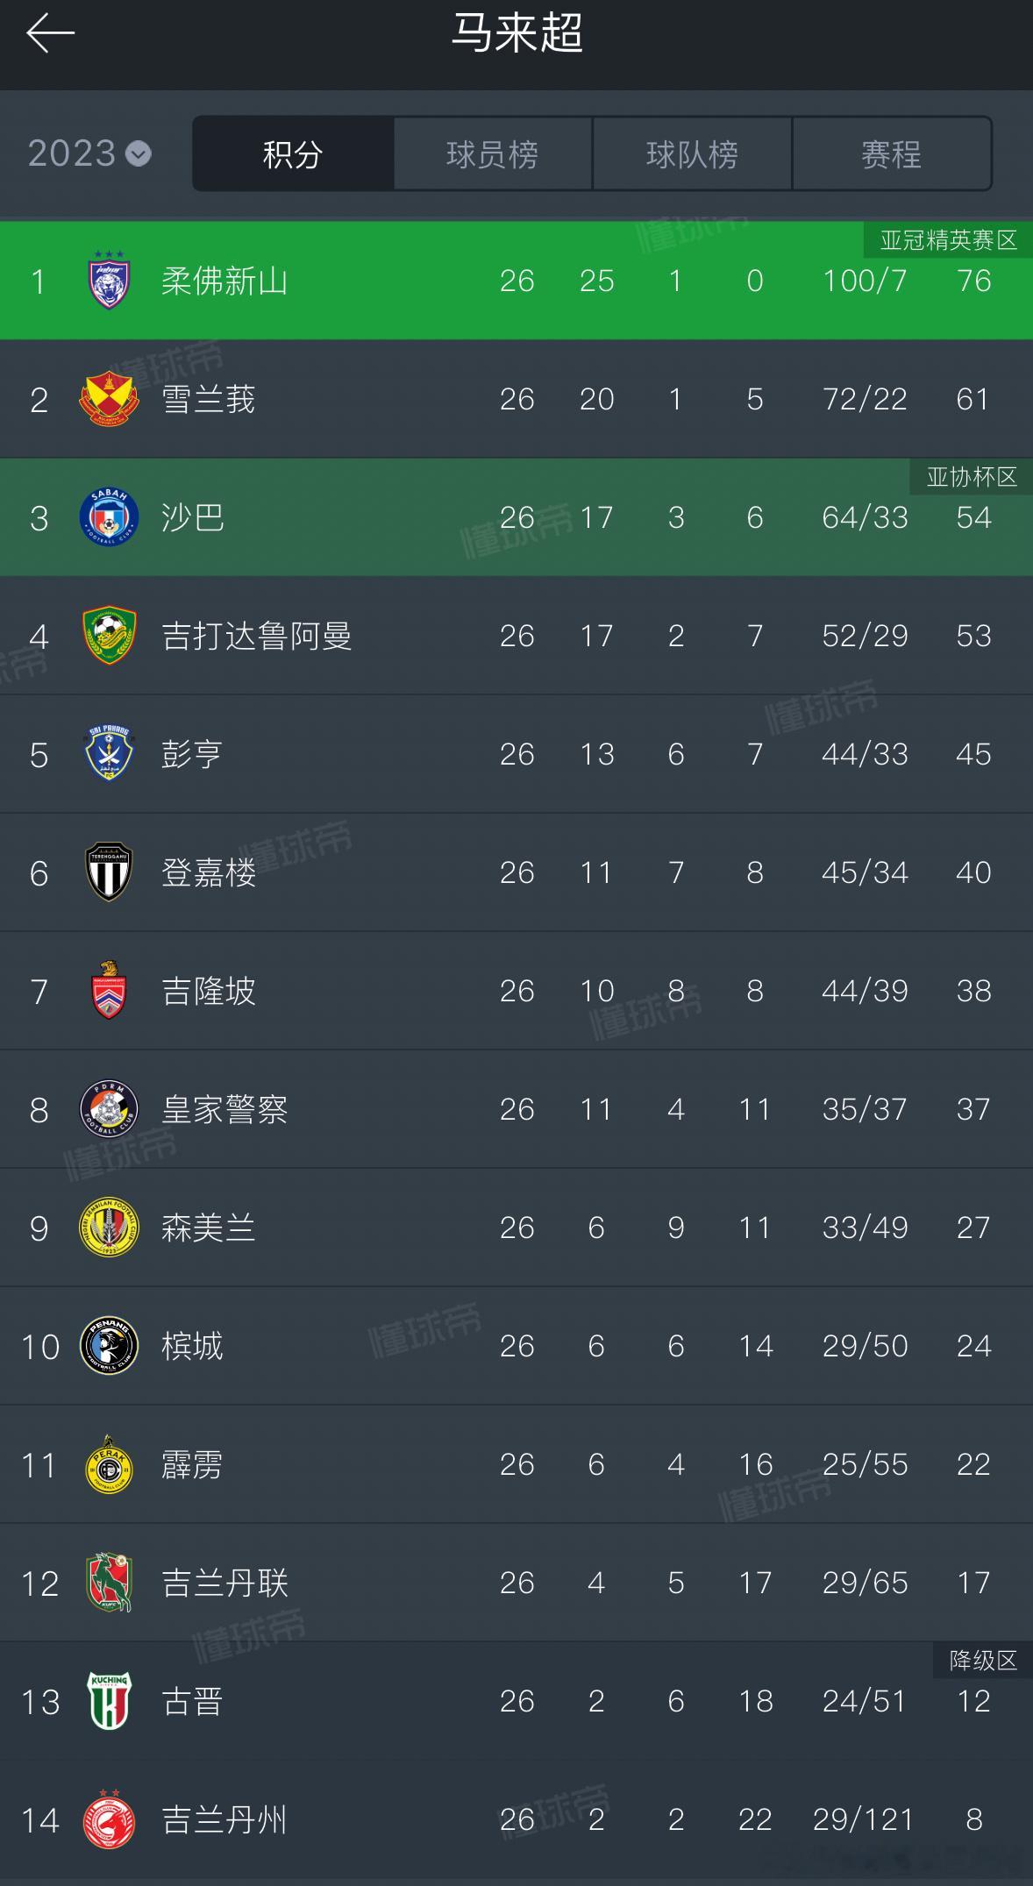This screenshot has height=1886, width=1033.
Task: Tap the back arrow icon
Action: click(50, 34)
